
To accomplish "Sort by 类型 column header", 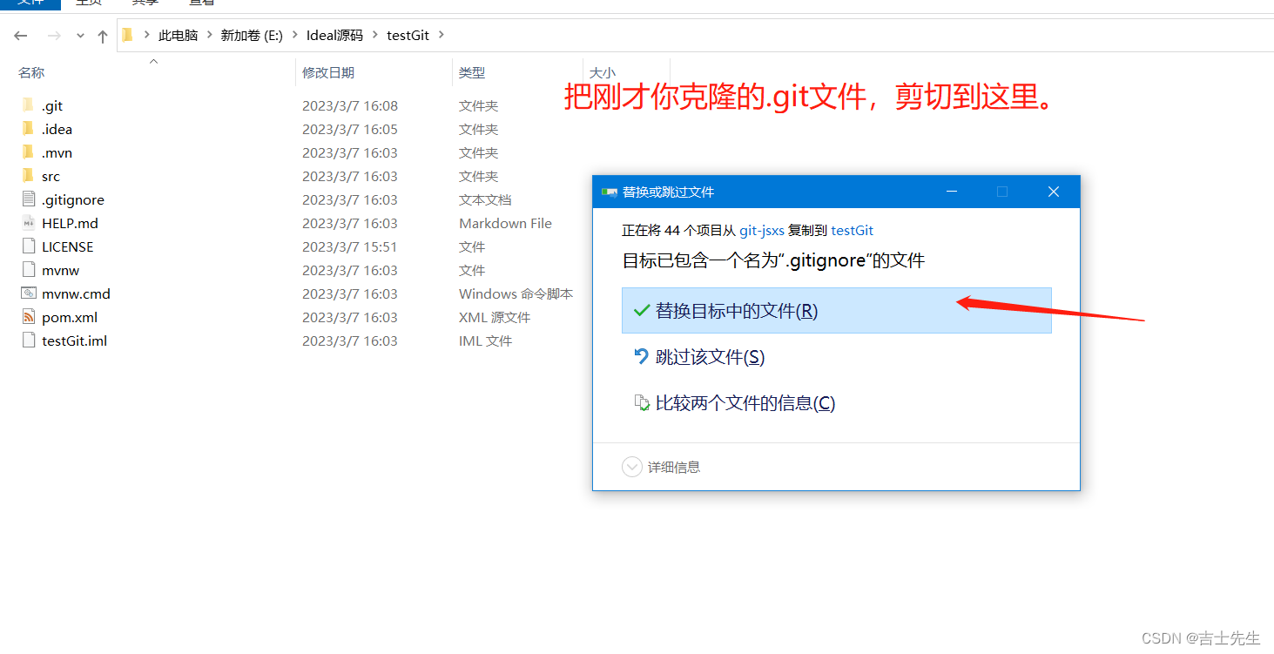I will 472,73.
